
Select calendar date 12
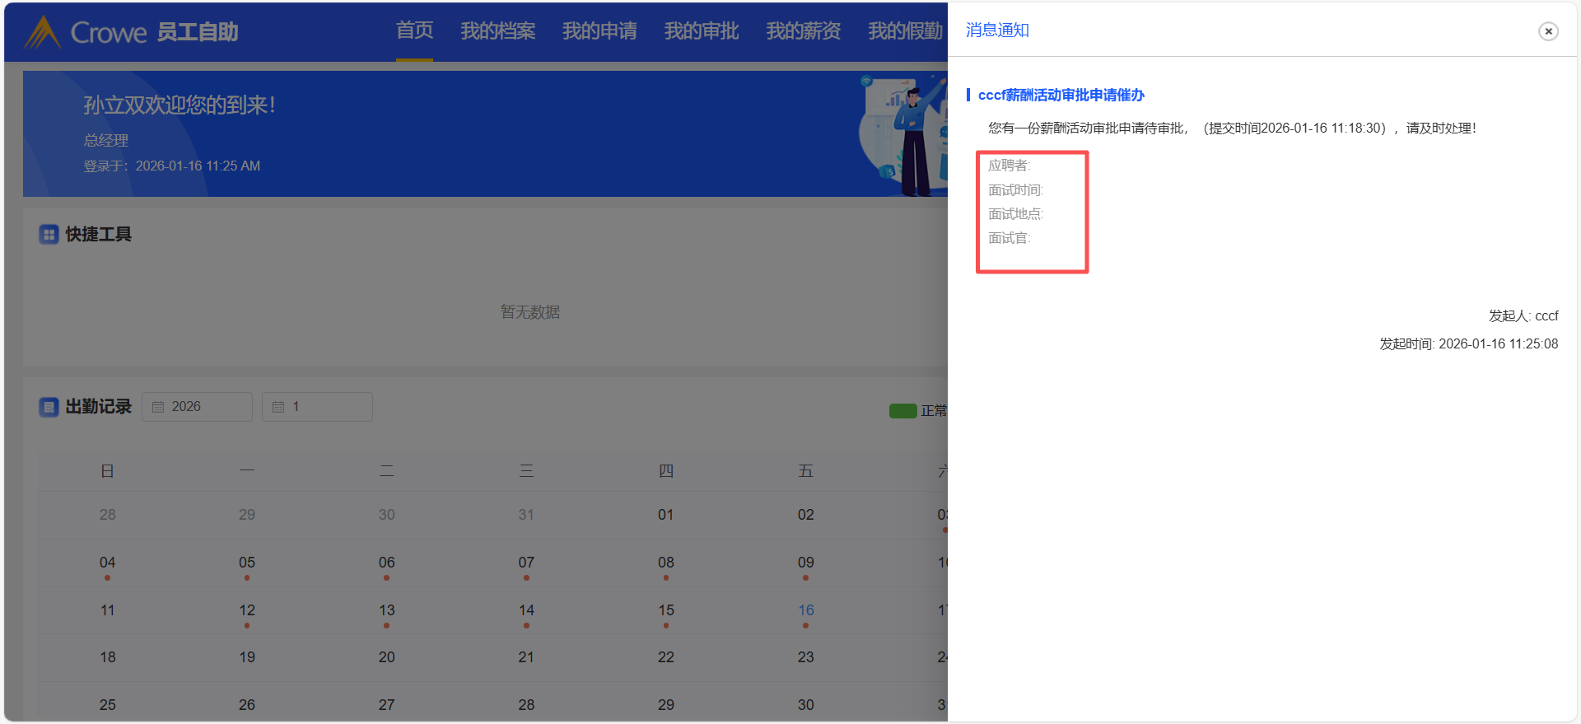tap(247, 610)
